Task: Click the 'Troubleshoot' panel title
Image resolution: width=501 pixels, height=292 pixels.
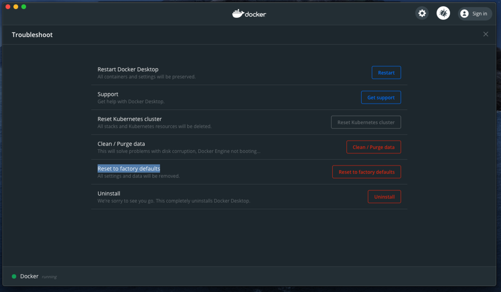Action: click(x=32, y=35)
